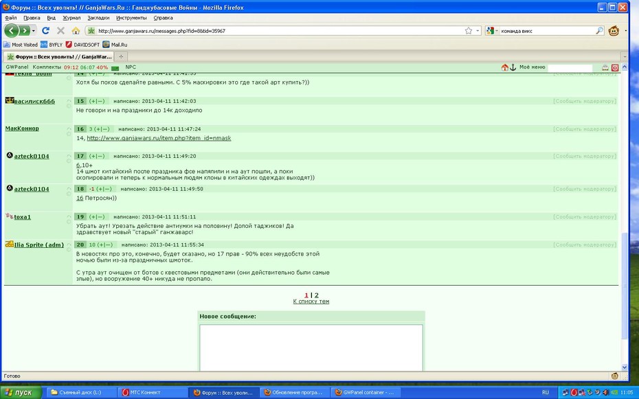The width and height of the screenshot is (639, 399).
Task: Expand the address bar history dropdown
Action: (478, 31)
